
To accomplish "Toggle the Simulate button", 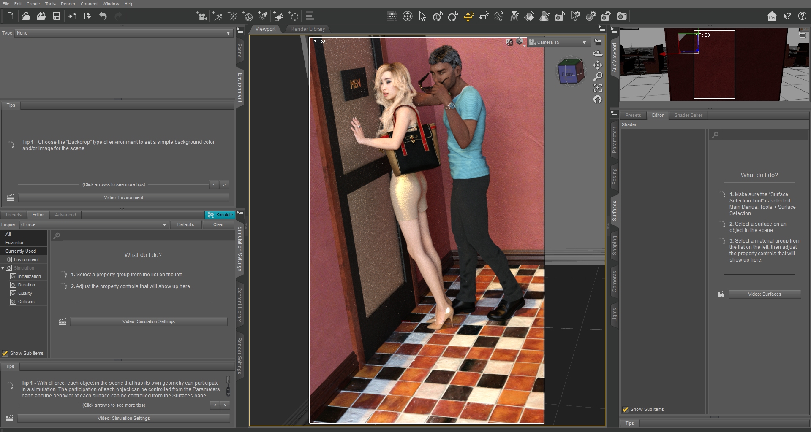I will pyautogui.click(x=220, y=215).
